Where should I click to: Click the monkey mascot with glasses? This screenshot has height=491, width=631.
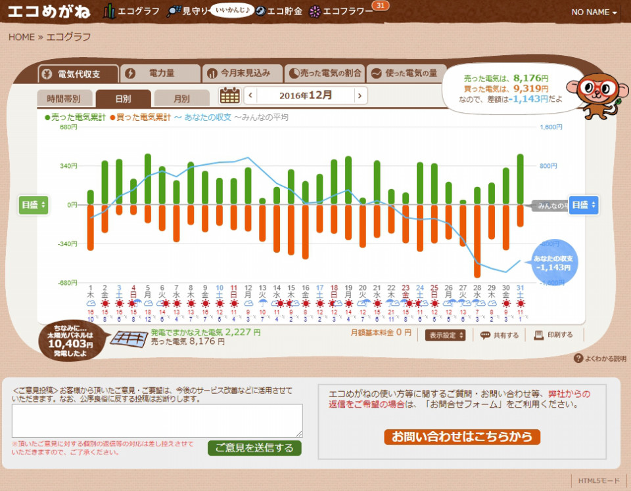click(x=596, y=95)
